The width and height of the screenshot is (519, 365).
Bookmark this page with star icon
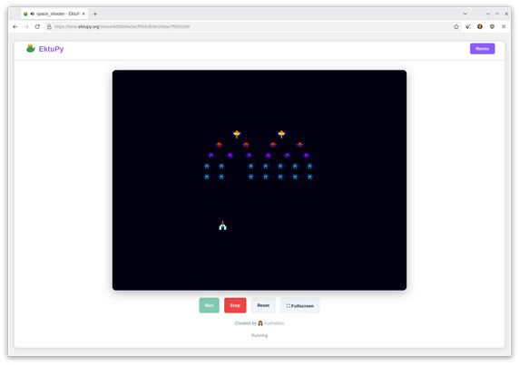pos(456,27)
